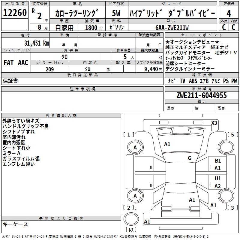Click the model code 6AA-ZWE211W

pos(172,28)
